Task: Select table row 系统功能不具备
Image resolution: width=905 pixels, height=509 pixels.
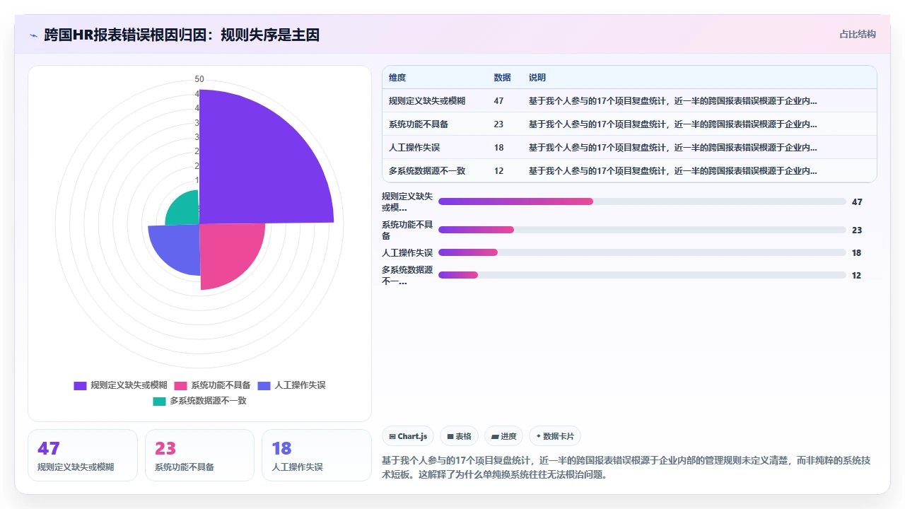Action: [x=629, y=124]
